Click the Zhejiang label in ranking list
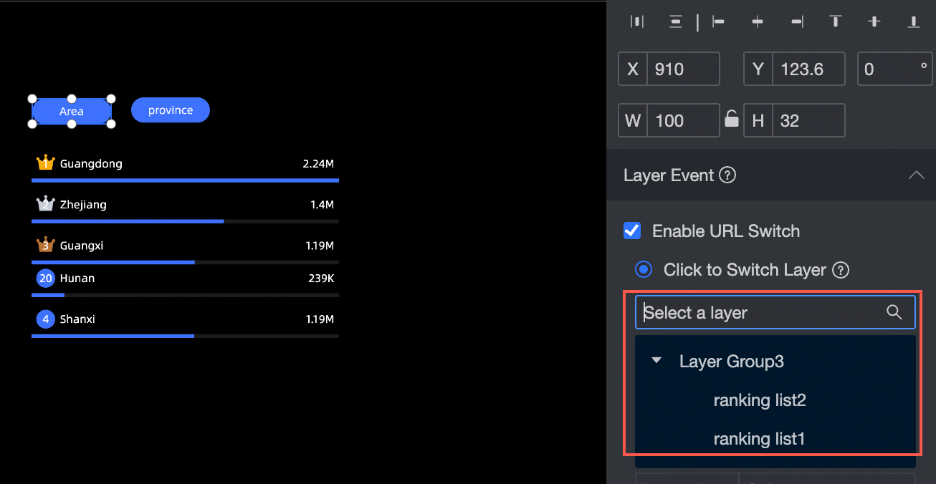The height and width of the screenshot is (484, 936). (83, 204)
